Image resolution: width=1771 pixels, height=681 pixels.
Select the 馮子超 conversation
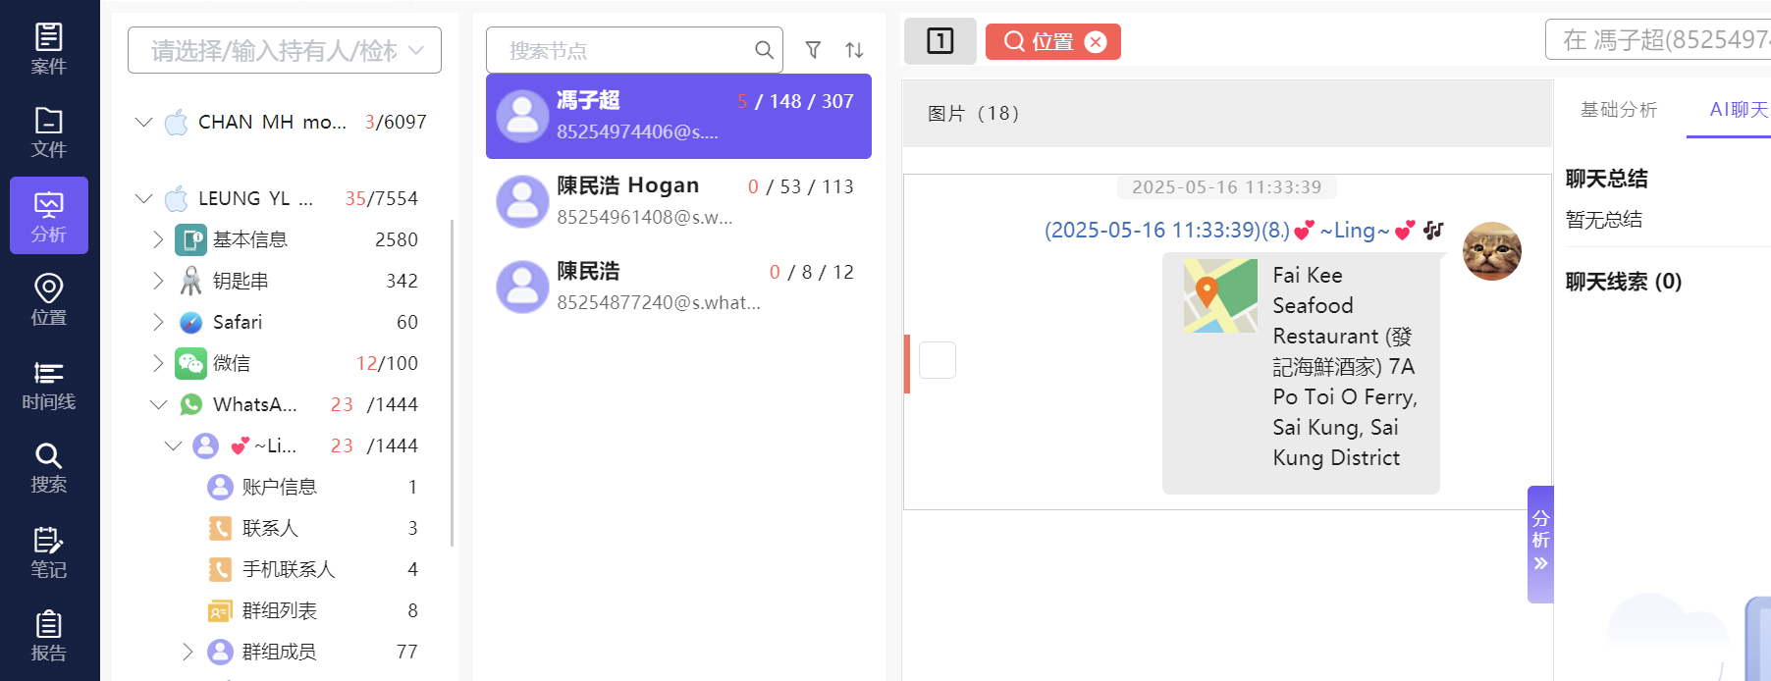678,116
